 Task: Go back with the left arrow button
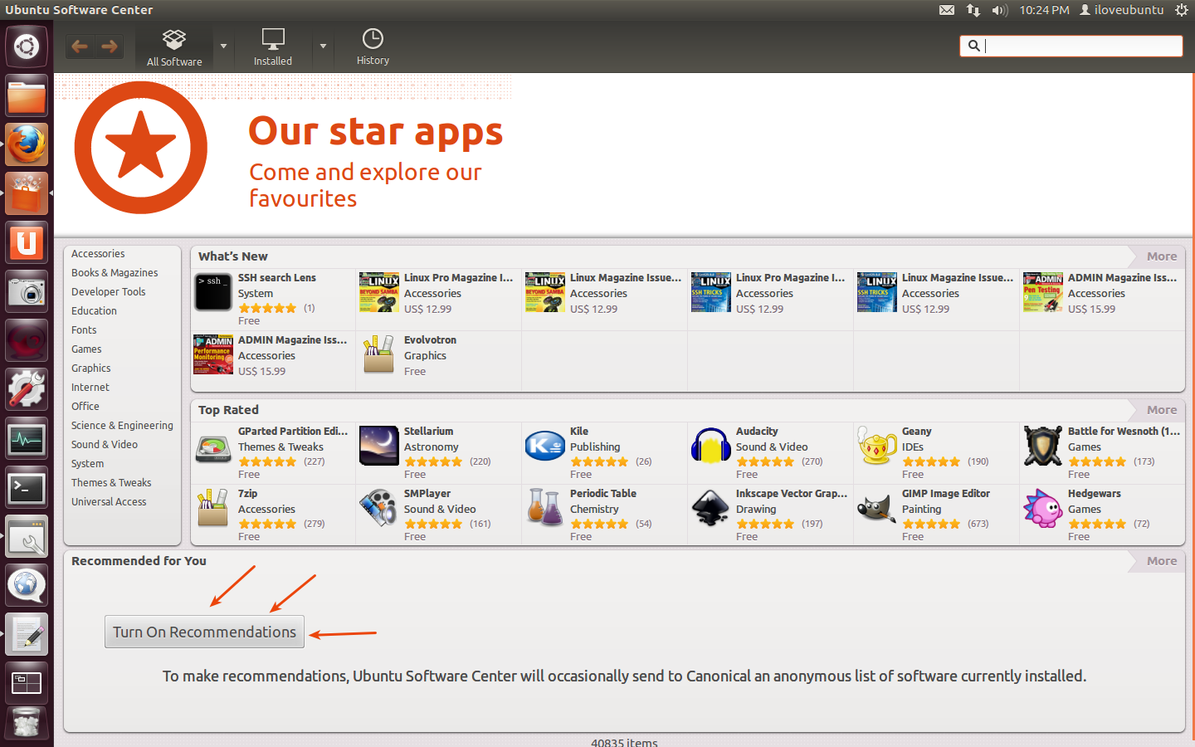(80, 46)
